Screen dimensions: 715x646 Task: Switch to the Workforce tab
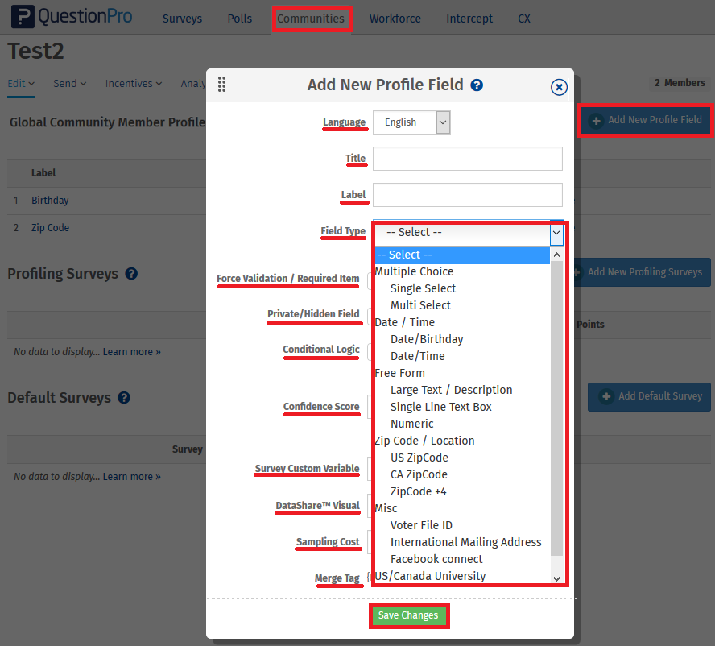395,18
